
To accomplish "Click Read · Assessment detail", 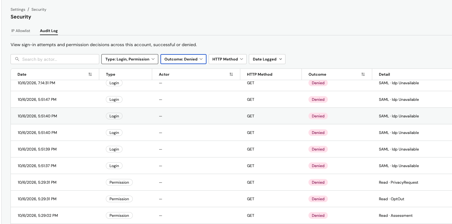I will (x=396, y=215).
